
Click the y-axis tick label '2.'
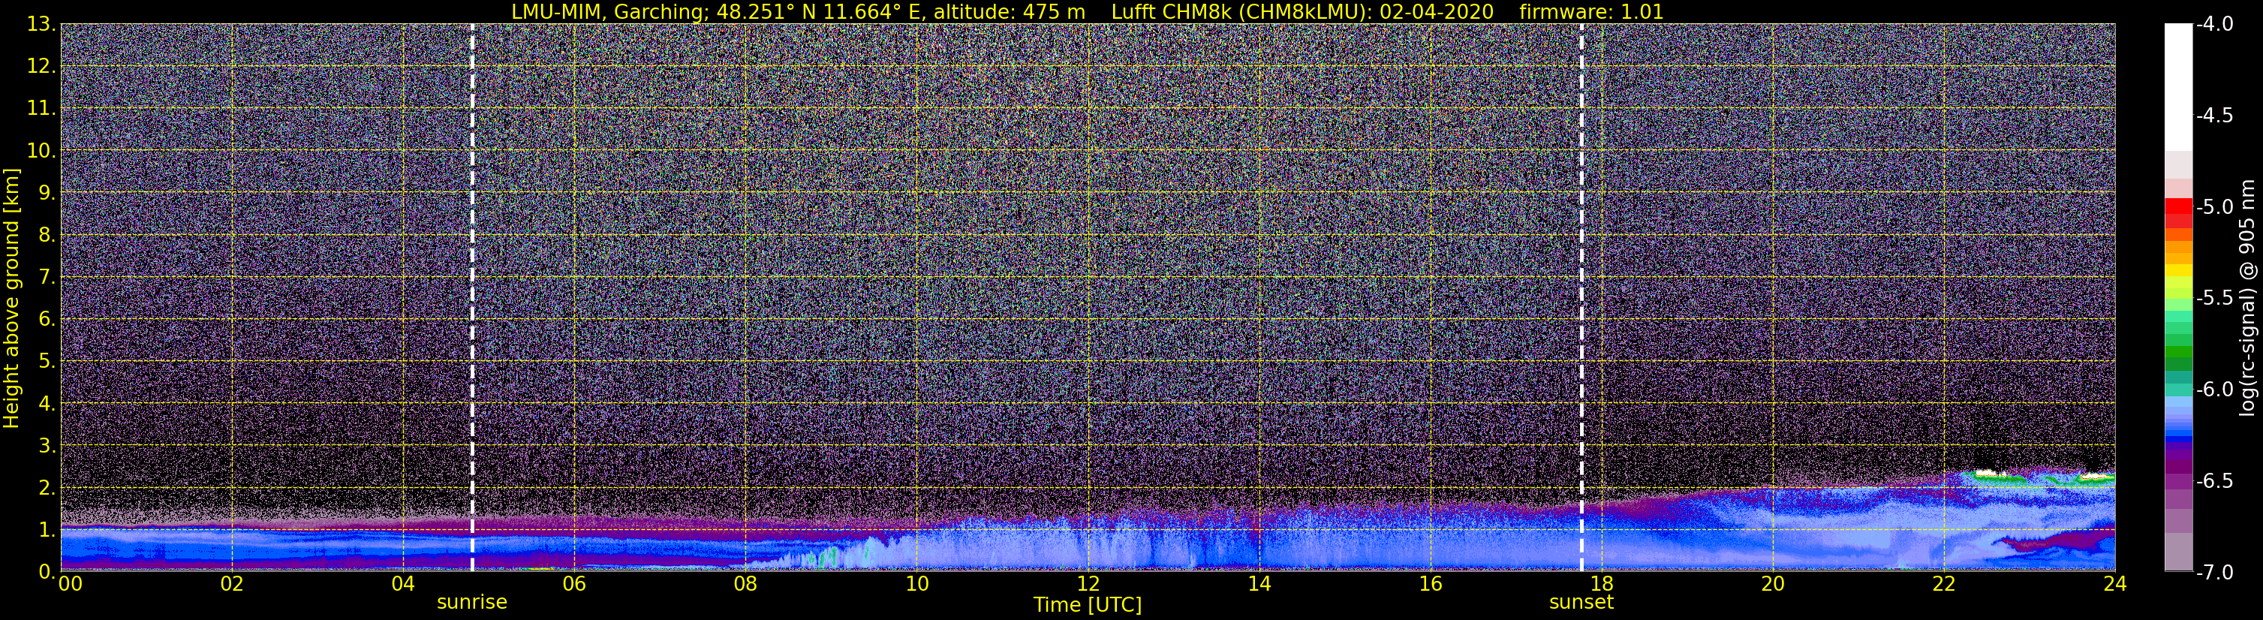point(47,489)
